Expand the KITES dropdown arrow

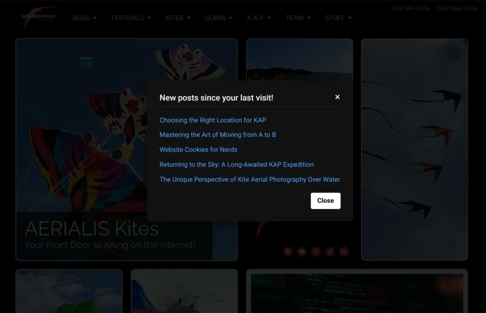pyautogui.click(x=188, y=18)
